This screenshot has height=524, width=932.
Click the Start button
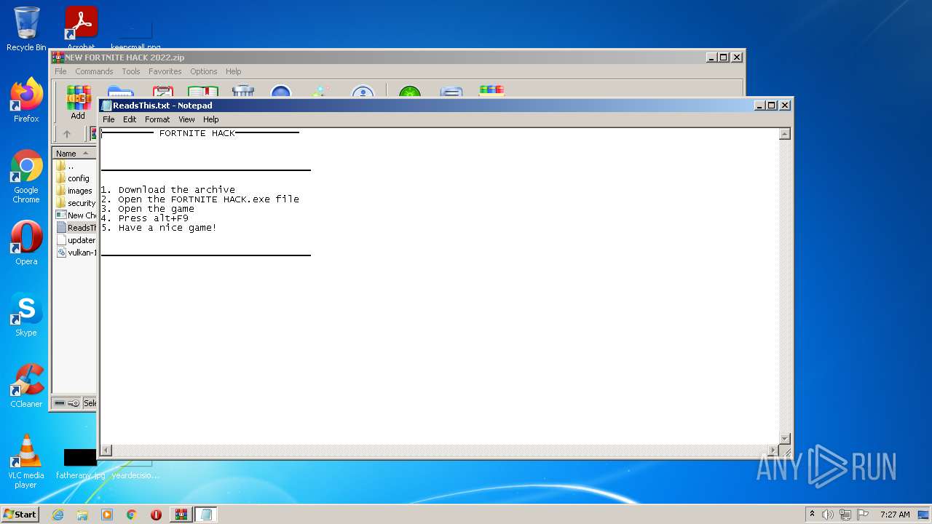pos(20,514)
